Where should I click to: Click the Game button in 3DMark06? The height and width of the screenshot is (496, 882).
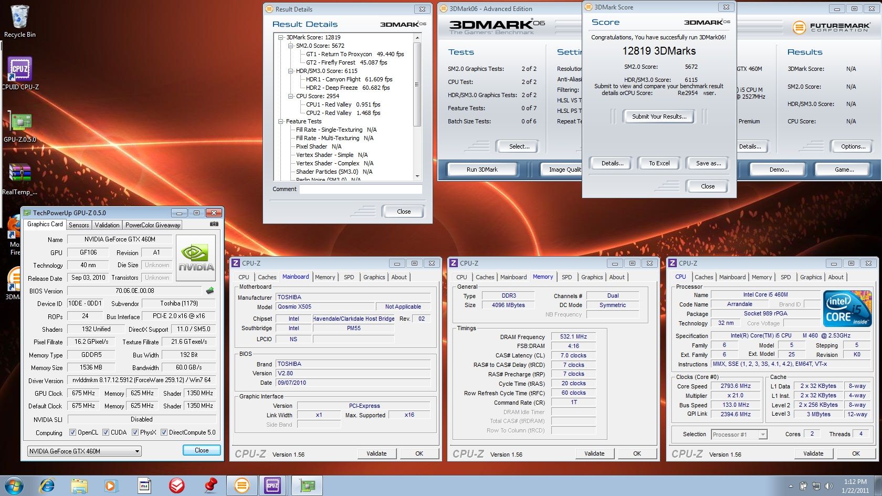844,170
